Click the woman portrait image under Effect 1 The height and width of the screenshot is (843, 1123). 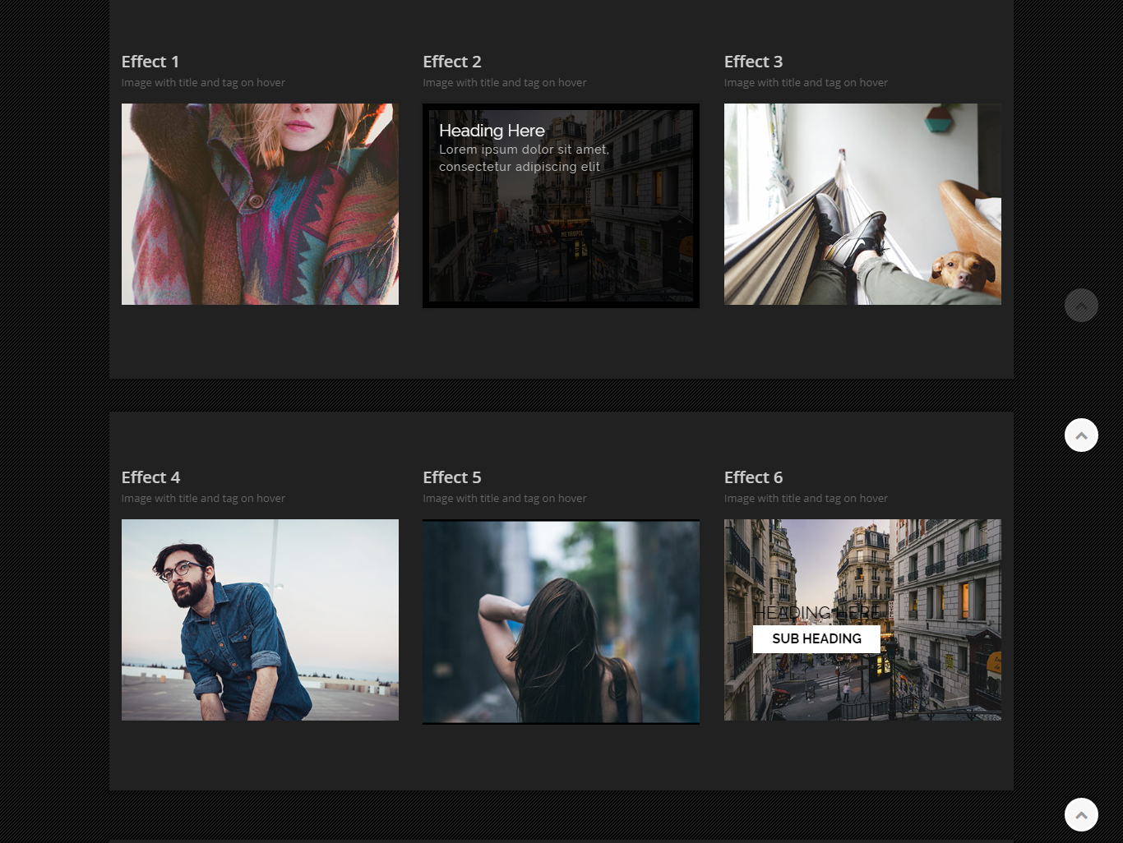tap(260, 204)
